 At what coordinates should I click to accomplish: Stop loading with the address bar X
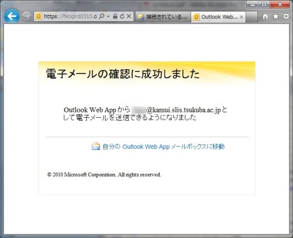click(129, 16)
